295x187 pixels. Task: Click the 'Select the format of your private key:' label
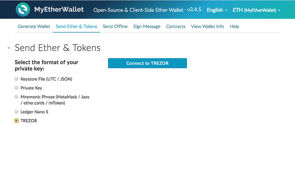[46, 65]
